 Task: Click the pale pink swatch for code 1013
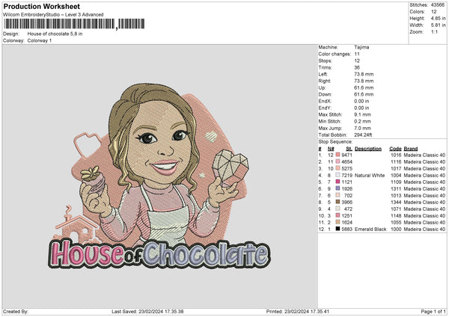click(x=338, y=195)
